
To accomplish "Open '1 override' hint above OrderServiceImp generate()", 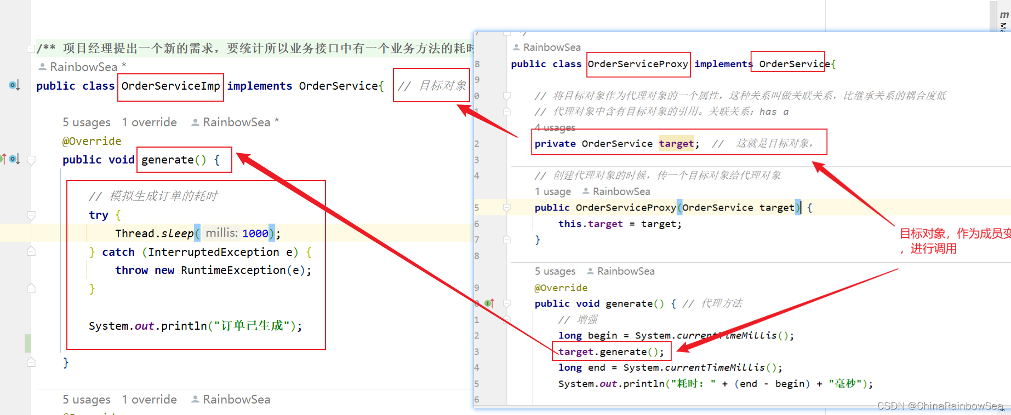I will tap(149, 122).
